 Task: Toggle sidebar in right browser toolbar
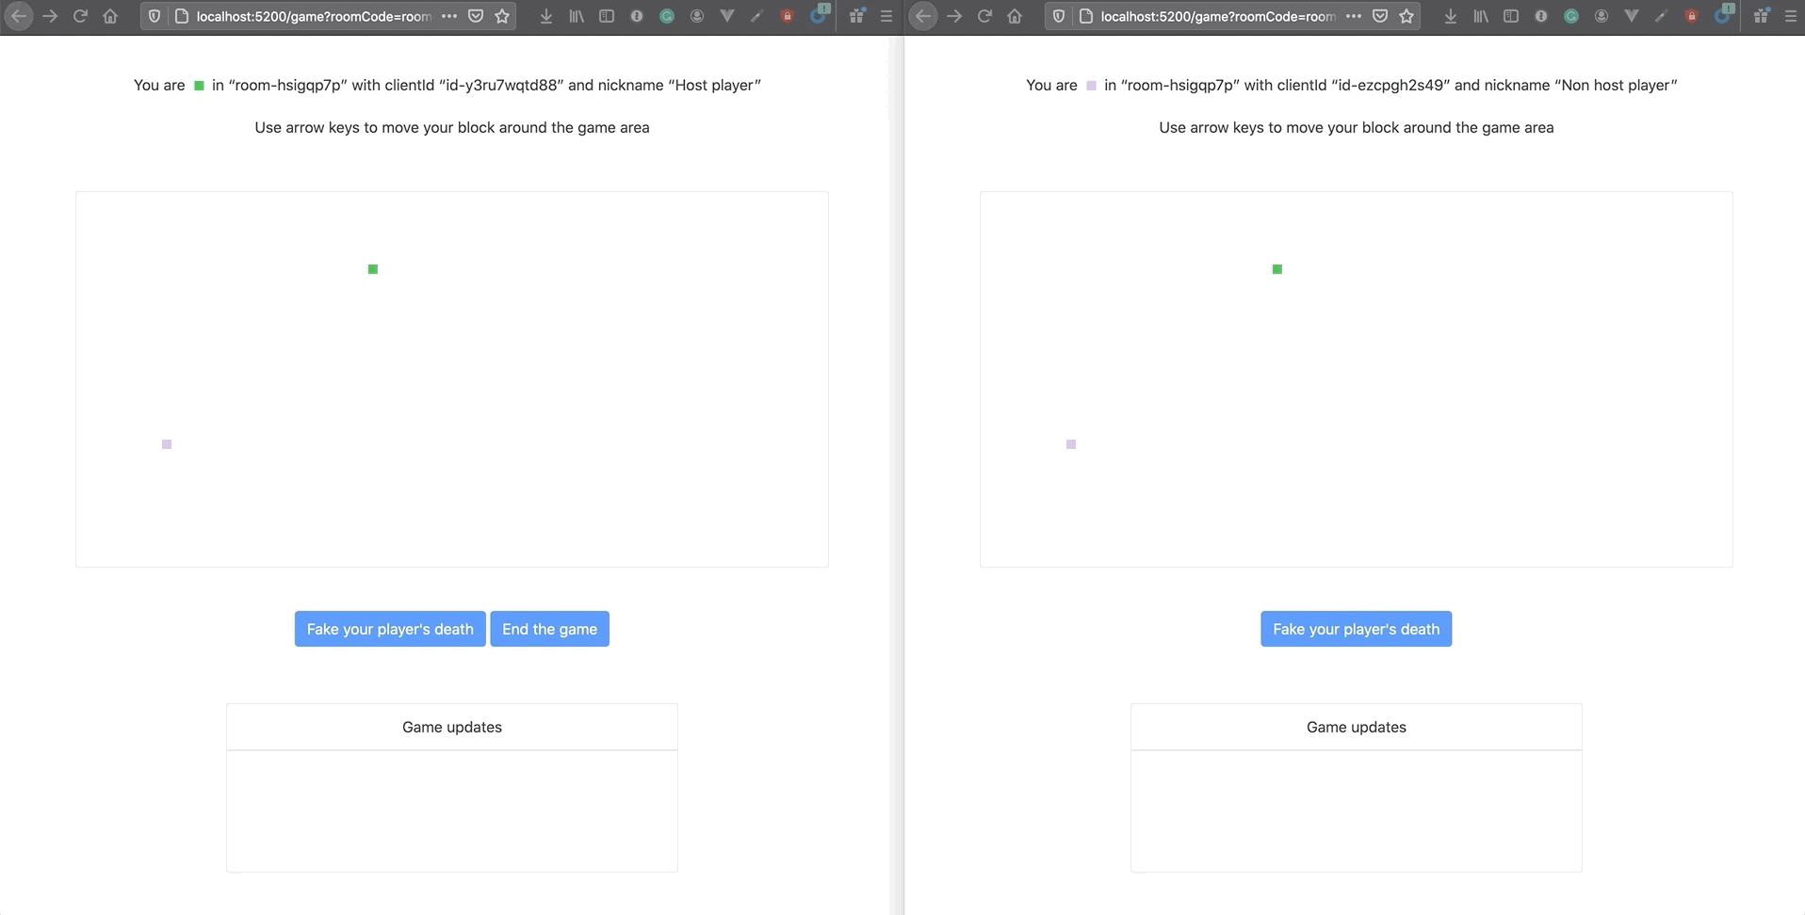pyautogui.click(x=1511, y=16)
